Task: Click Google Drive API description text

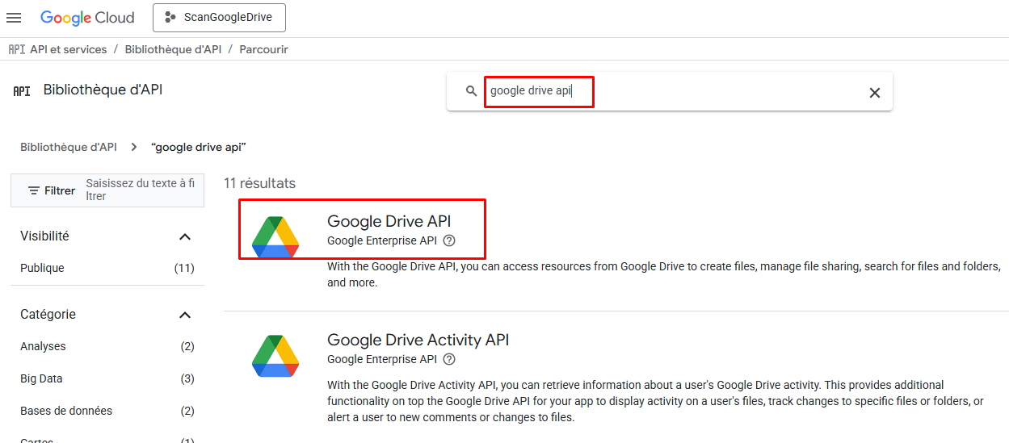Action: [x=664, y=274]
